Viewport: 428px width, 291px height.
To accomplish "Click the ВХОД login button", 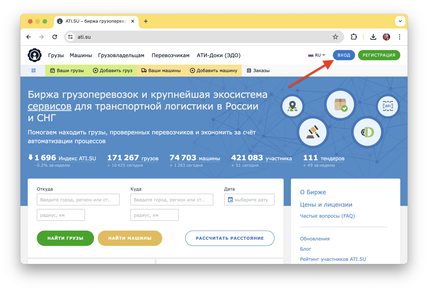I will point(344,55).
